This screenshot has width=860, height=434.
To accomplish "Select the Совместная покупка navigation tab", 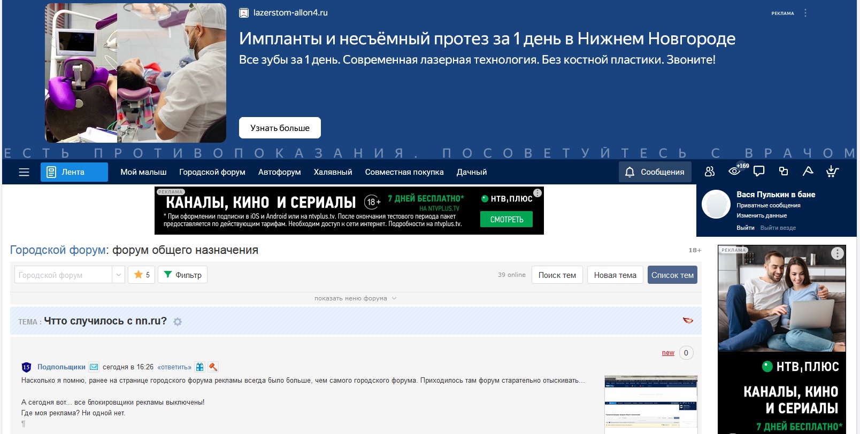I will pyautogui.click(x=404, y=172).
